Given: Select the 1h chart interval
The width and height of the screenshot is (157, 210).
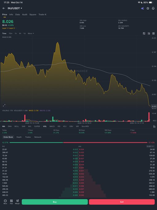Looking at the screenshot, I should tap(16, 33).
